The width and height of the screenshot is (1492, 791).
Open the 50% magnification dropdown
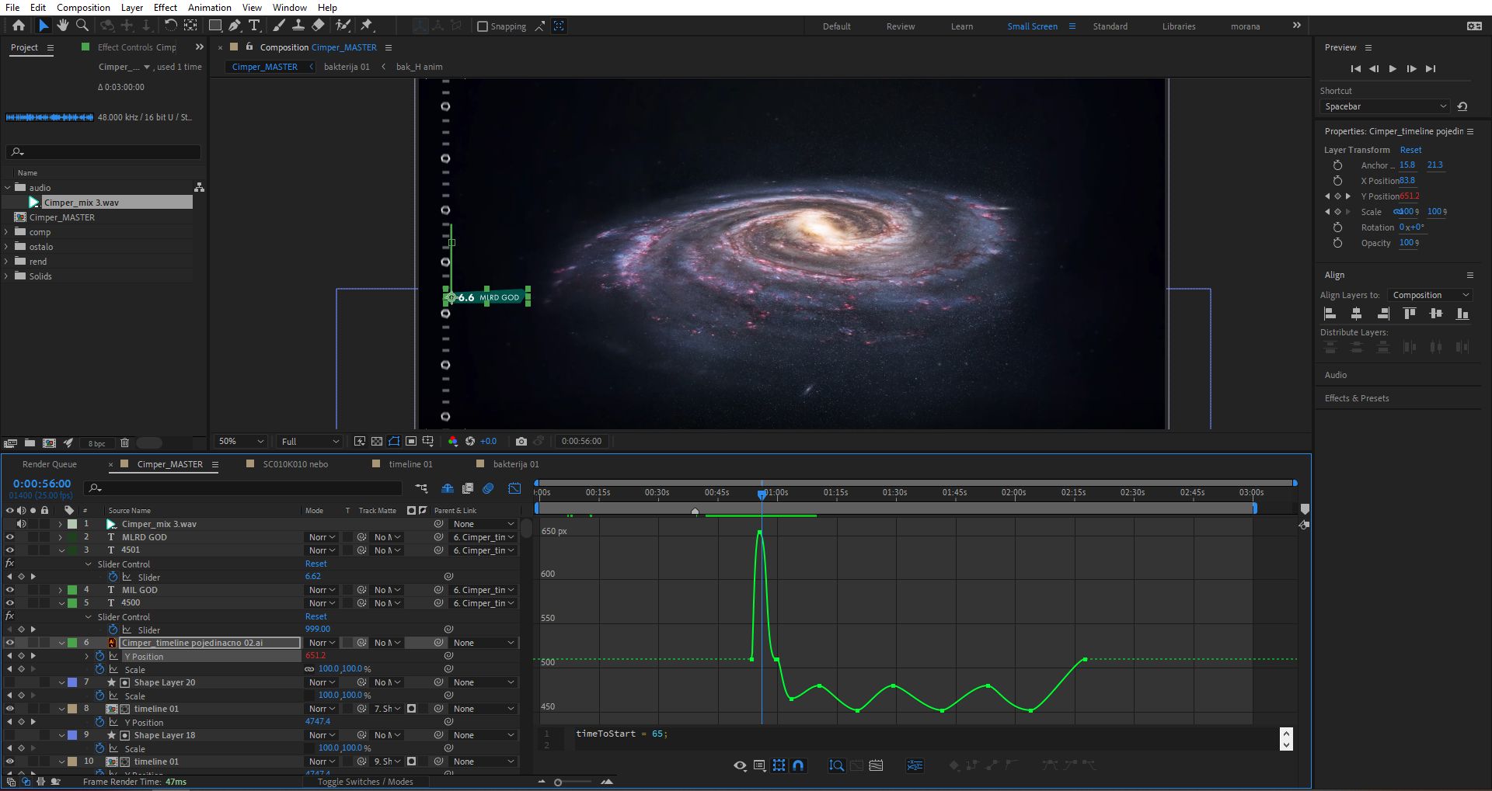click(242, 441)
